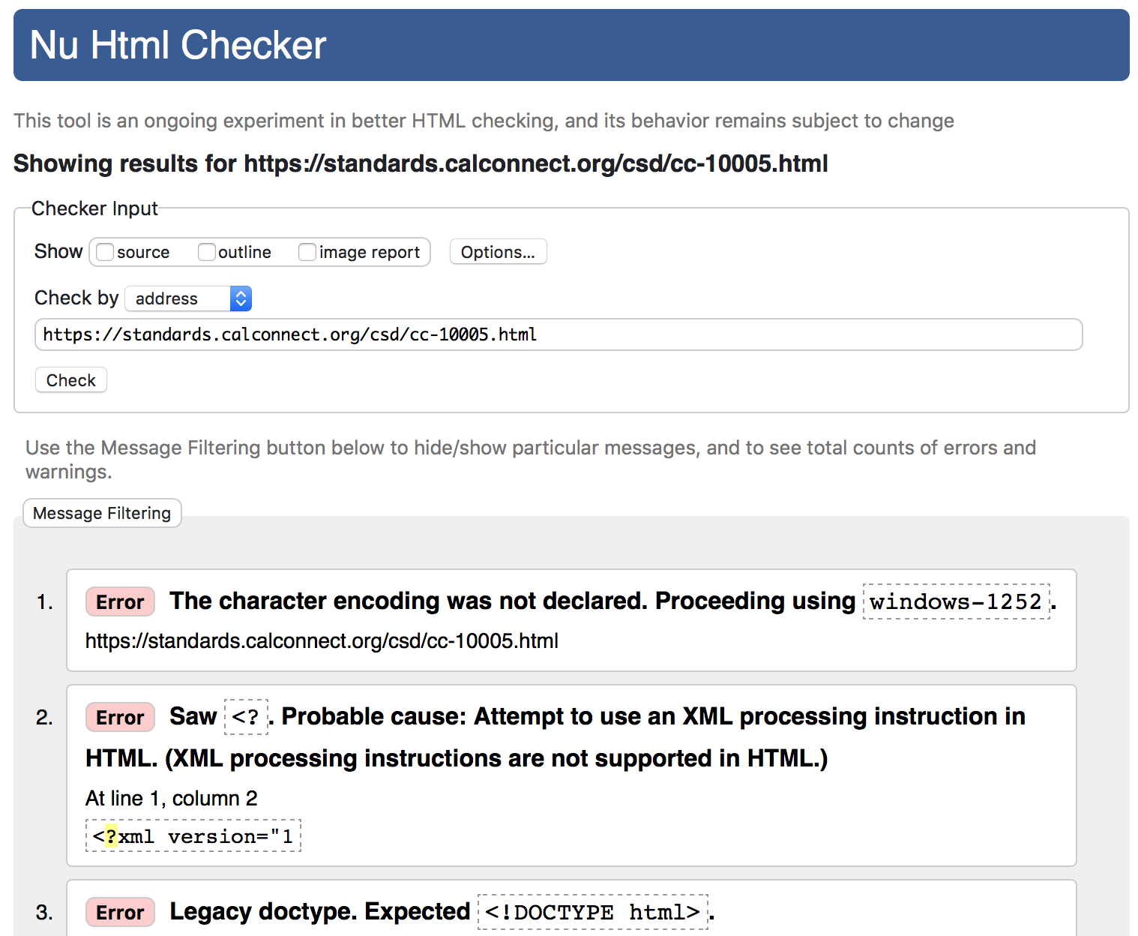Click the <!DOCTYPE html> code snippet
The width and height of the screenshot is (1138, 936).
591,911
